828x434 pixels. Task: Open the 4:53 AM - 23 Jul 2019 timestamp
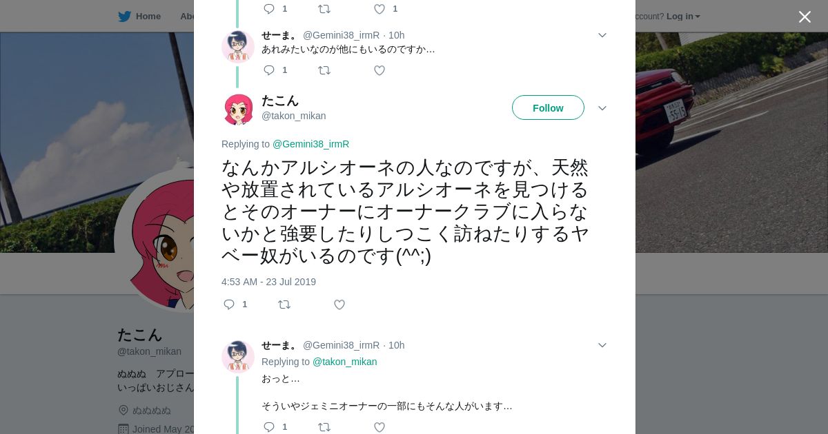[x=268, y=282]
